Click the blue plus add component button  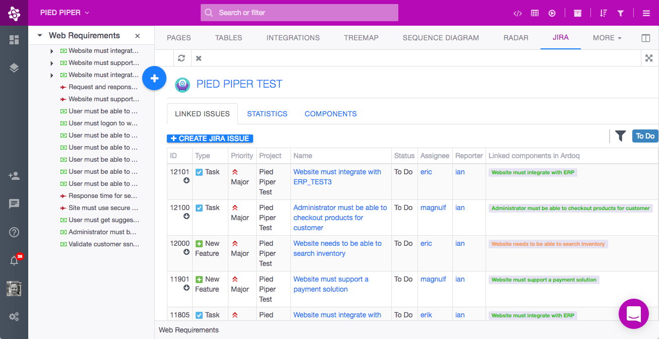click(154, 79)
